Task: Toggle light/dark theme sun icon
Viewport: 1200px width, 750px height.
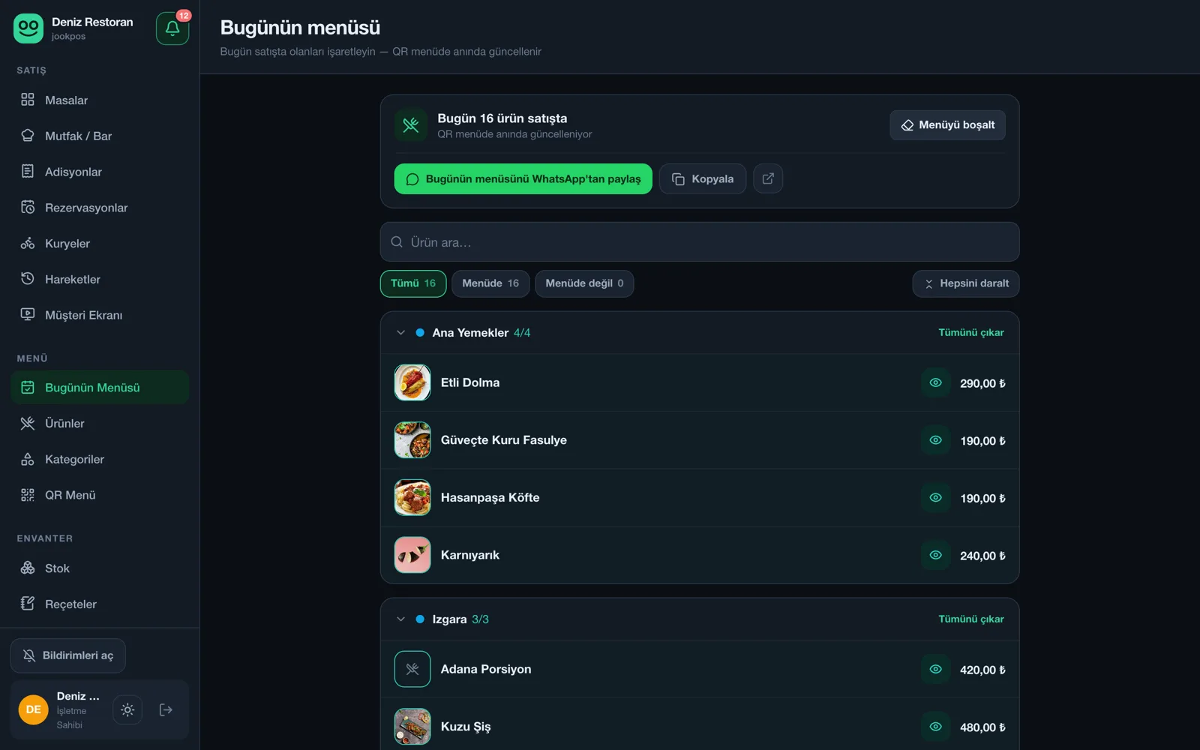Action: click(127, 709)
